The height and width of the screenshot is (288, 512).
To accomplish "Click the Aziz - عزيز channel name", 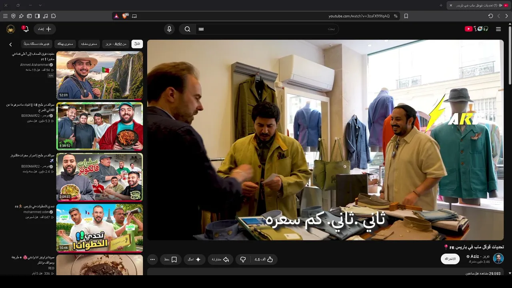I will (x=480, y=256).
